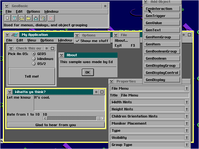Expand the Width Hints dropdown arrow
The image size is (199, 149).
[187, 102]
